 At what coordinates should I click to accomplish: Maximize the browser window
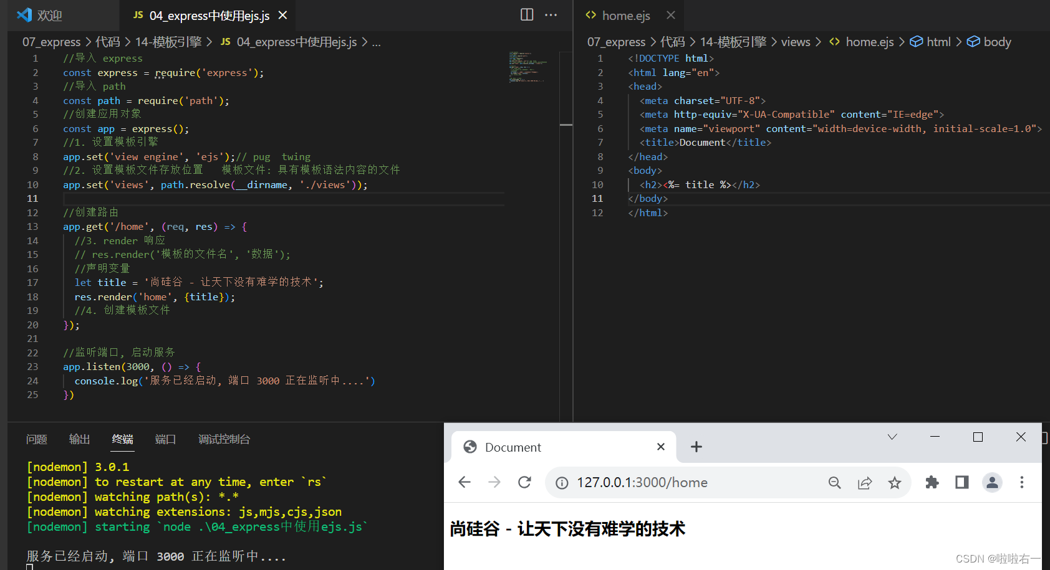[978, 437]
